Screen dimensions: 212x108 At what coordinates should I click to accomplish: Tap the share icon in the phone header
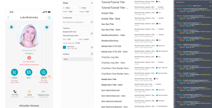[x=49, y=18]
